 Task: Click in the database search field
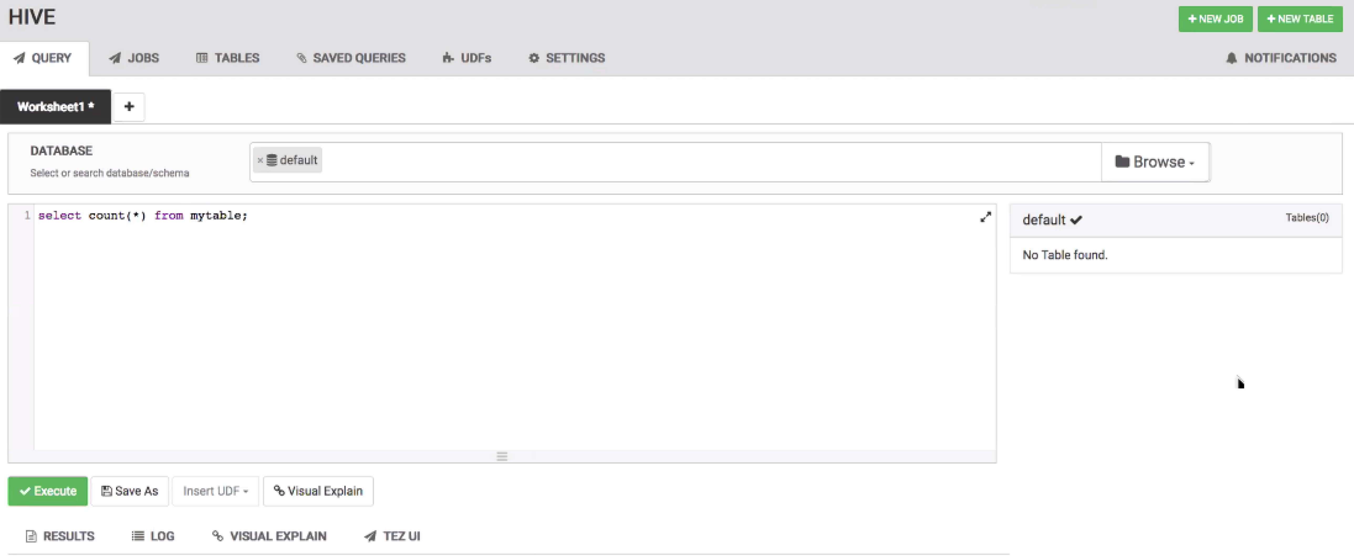tap(683, 162)
